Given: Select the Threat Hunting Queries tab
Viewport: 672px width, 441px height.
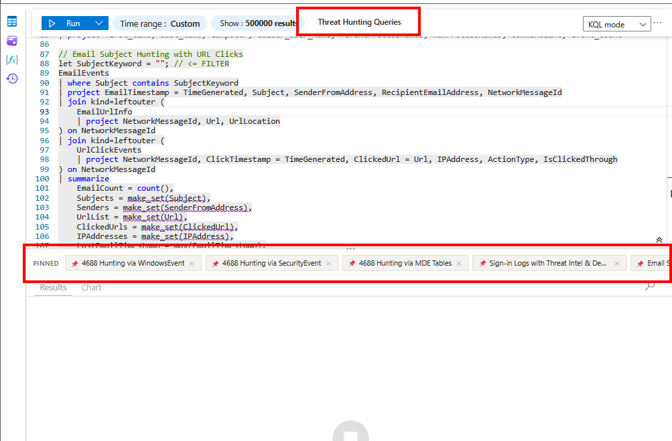Looking at the screenshot, I should (x=359, y=22).
